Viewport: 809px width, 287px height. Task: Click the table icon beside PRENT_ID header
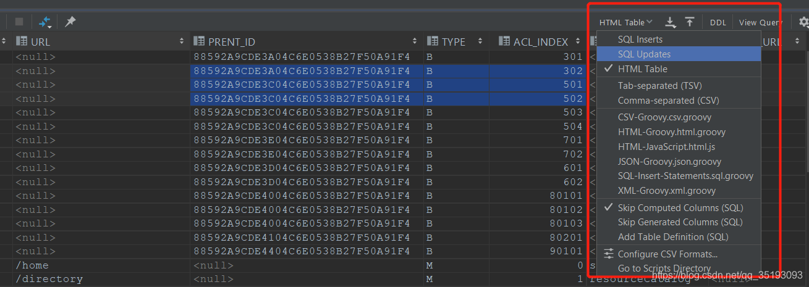[x=199, y=41]
